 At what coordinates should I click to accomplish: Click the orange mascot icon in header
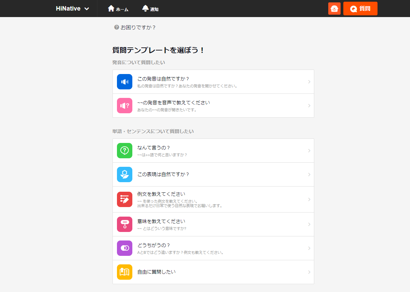[x=334, y=9]
